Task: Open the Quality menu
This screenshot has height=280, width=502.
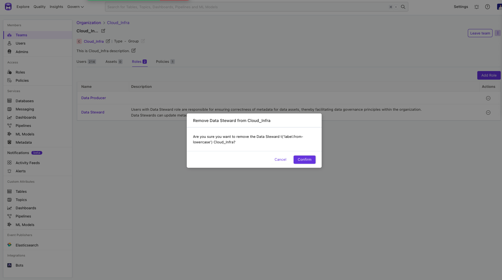Action: tap(39, 7)
